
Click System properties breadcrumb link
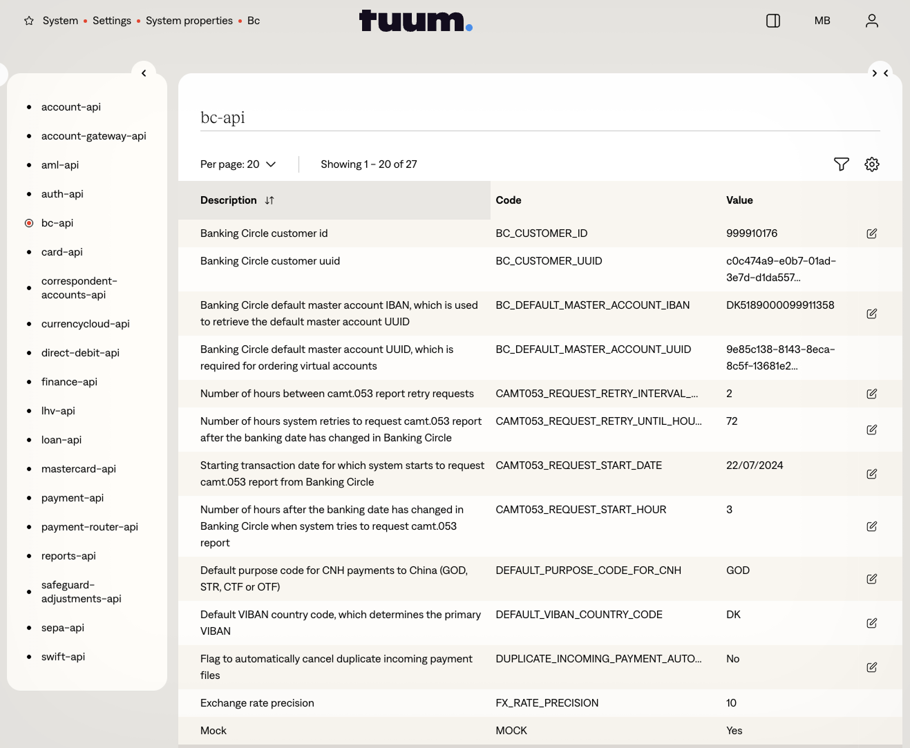(189, 21)
